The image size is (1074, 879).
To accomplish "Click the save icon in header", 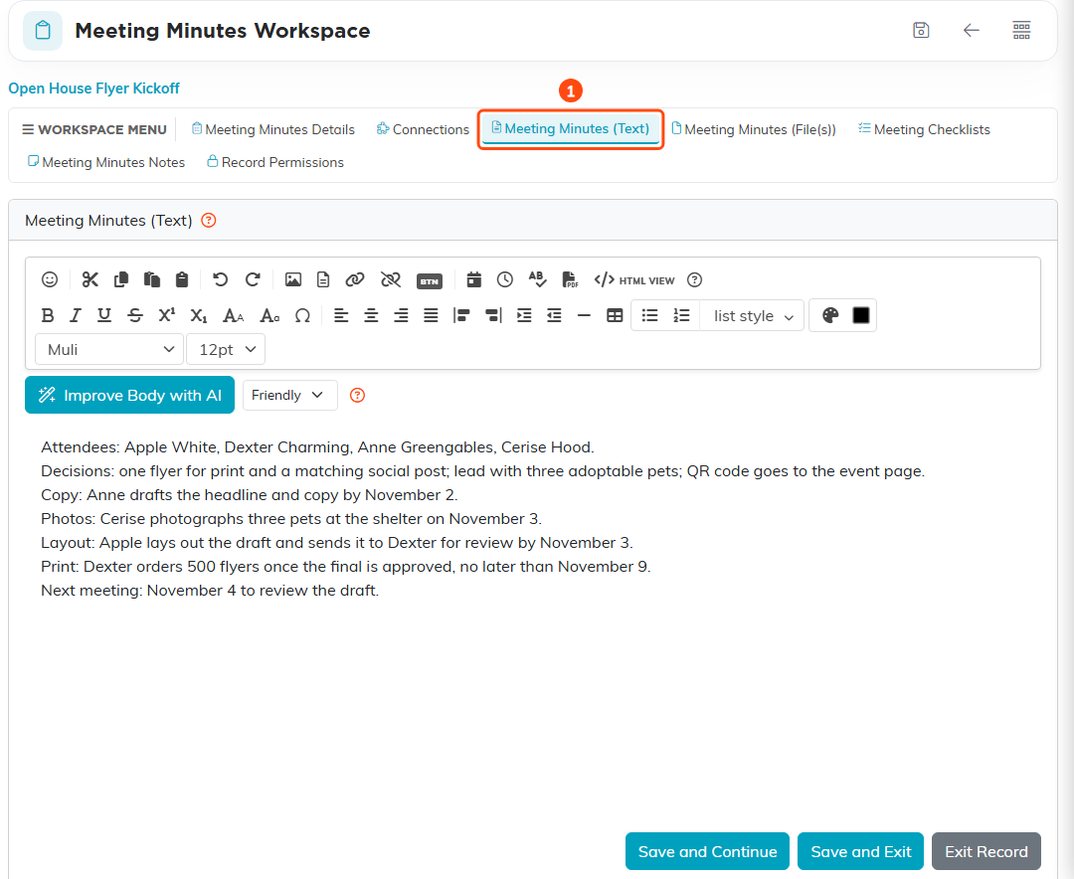I will 921,30.
